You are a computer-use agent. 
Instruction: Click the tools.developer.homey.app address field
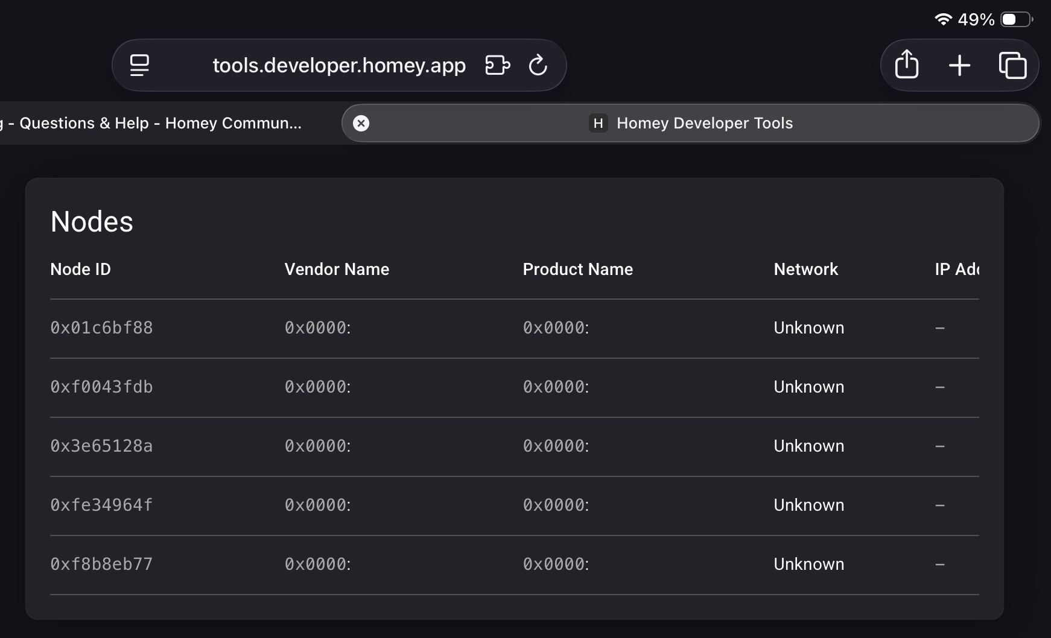click(x=339, y=65)
